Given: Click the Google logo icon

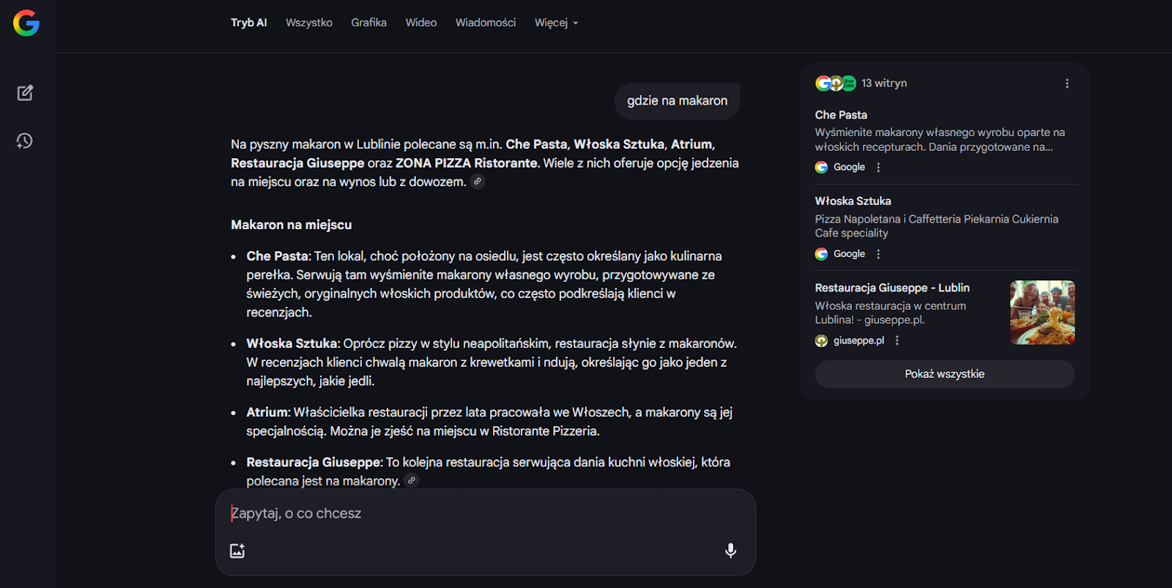Looking at the screenshot, I should (26, 23).
